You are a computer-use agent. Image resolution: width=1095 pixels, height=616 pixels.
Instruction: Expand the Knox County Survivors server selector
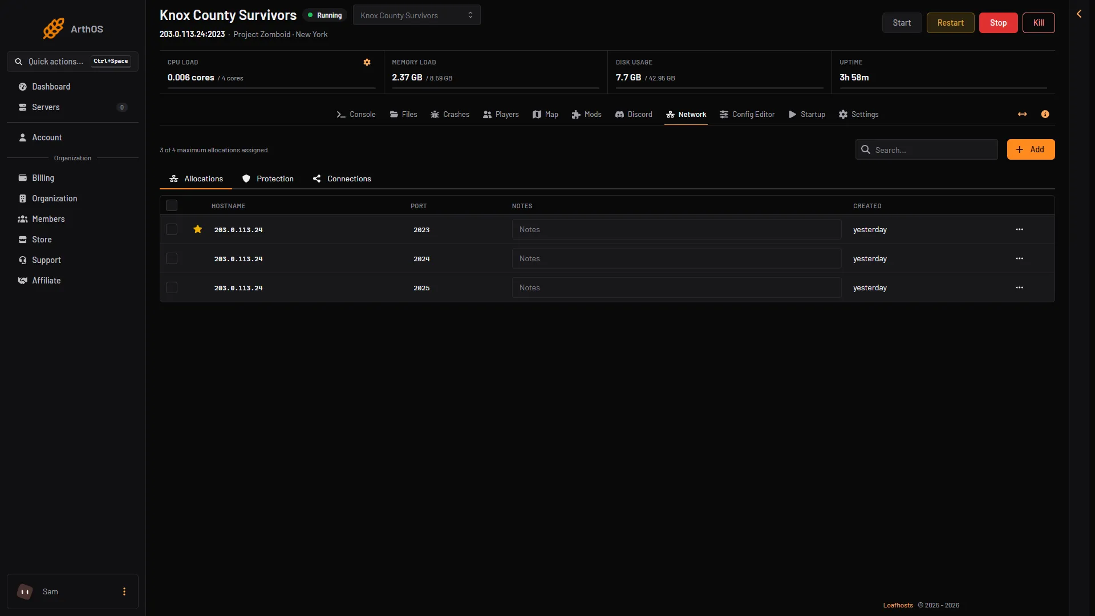tap(416, 15)
